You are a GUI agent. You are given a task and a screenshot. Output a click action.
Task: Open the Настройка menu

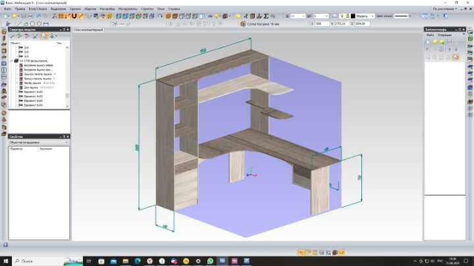coord(107,9)
